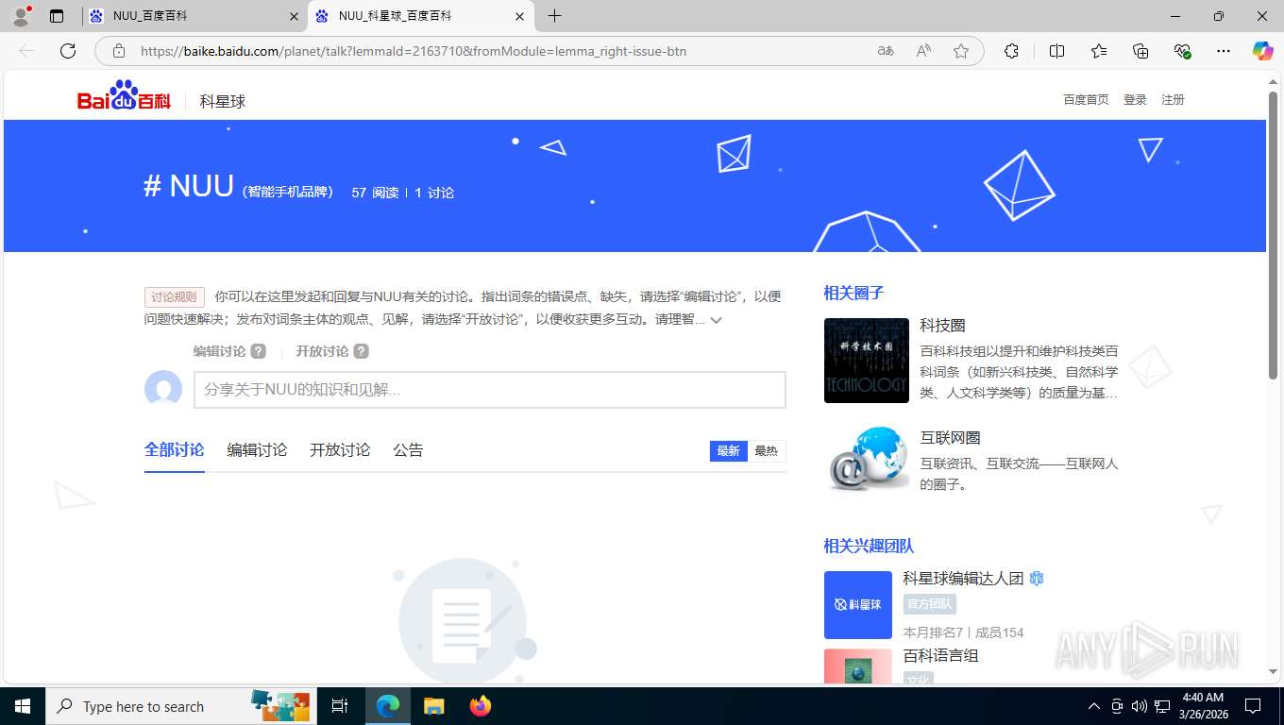Click the volume speaker tray icon

click(1139, 706)
